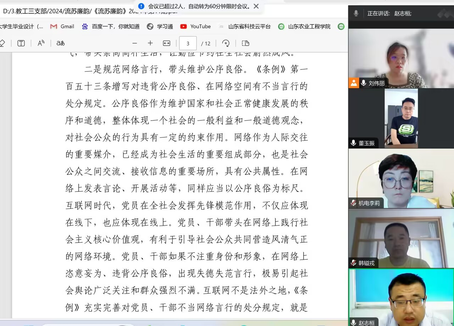Open the Page view options
Screen dimensions: 454x326
click(x=245, y=43)
